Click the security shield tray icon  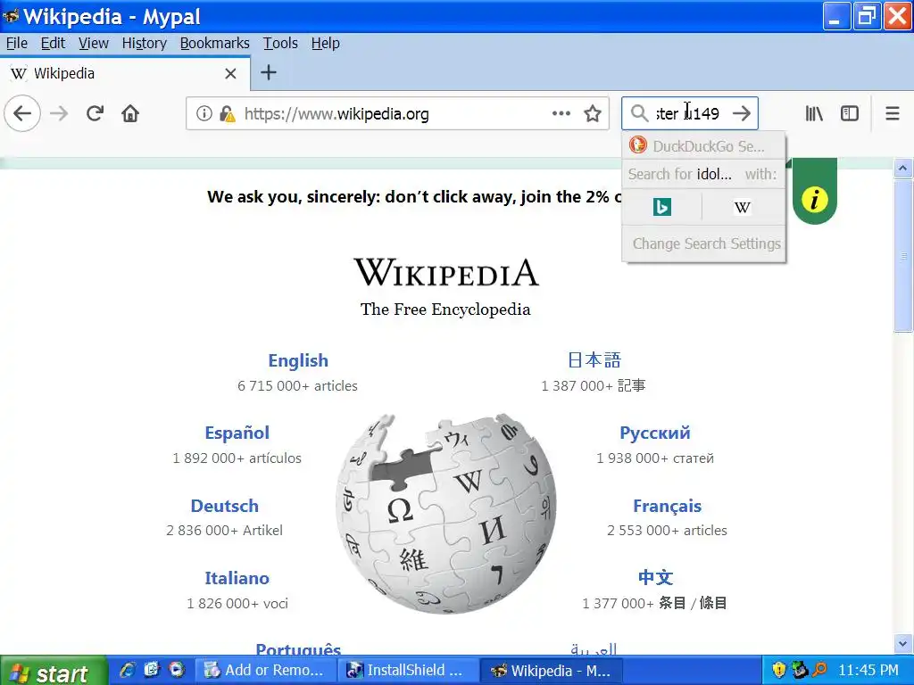pyautogui.click(x=778, y=670)
